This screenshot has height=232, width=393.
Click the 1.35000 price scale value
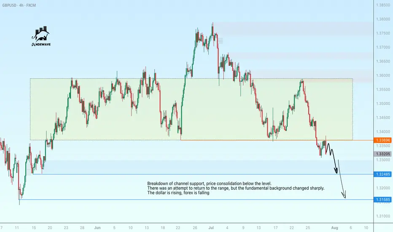coord(383,103)
